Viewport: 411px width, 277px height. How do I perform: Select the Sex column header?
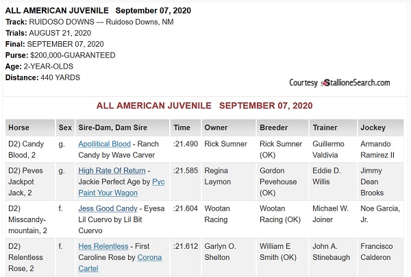[65, 128]
